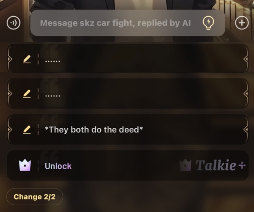Click left bracket arrow on third suggestion card

[x=10, y=129]
